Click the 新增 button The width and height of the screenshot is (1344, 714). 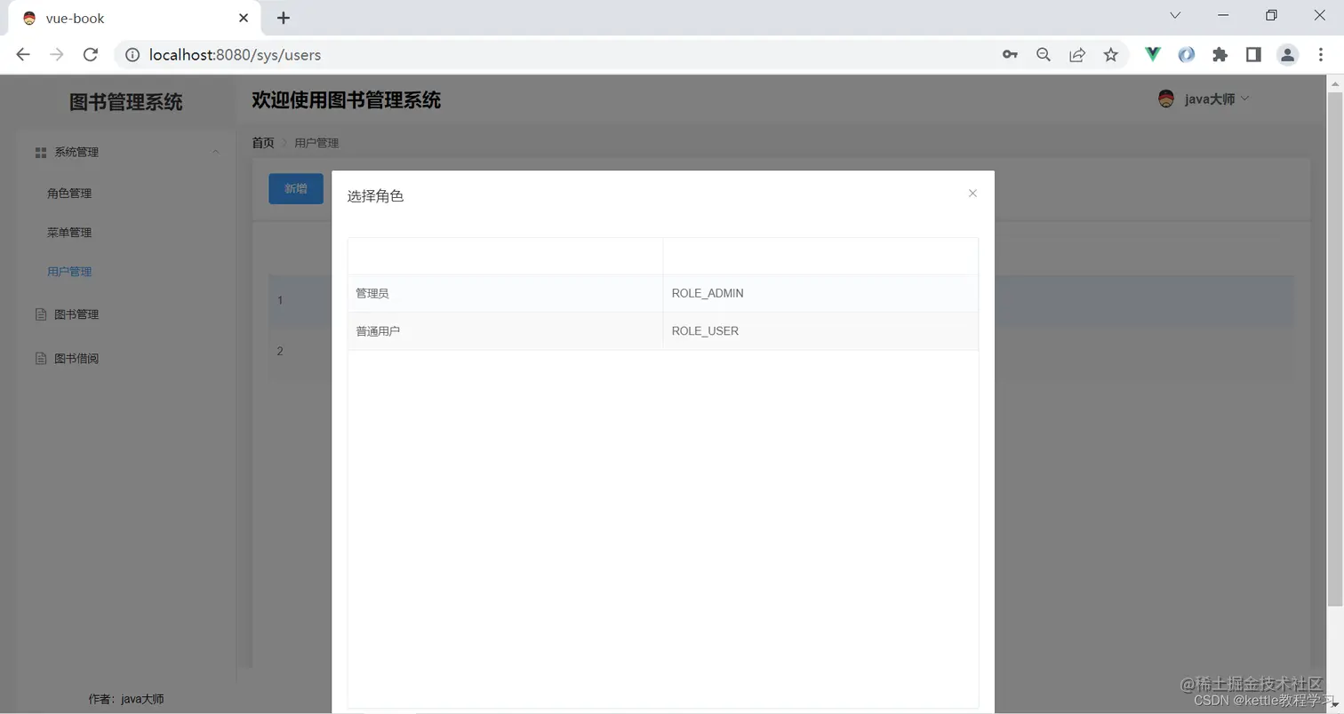pyautogui.click(x=295, y=188)
